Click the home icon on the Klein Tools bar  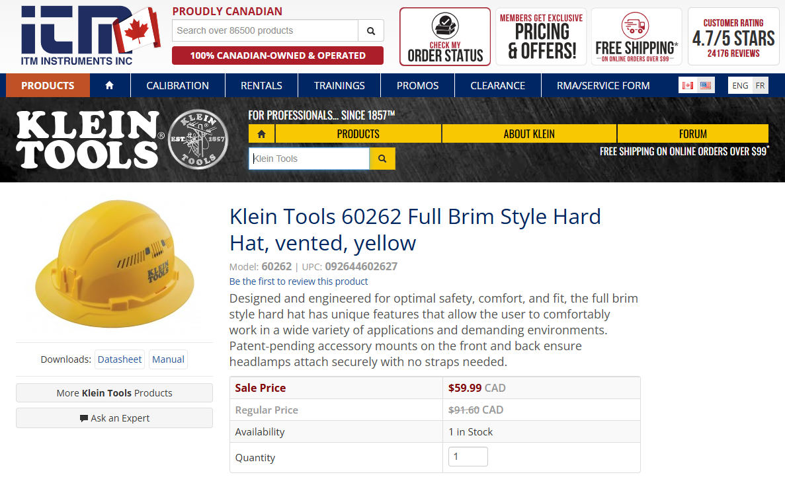pos(261,133)
